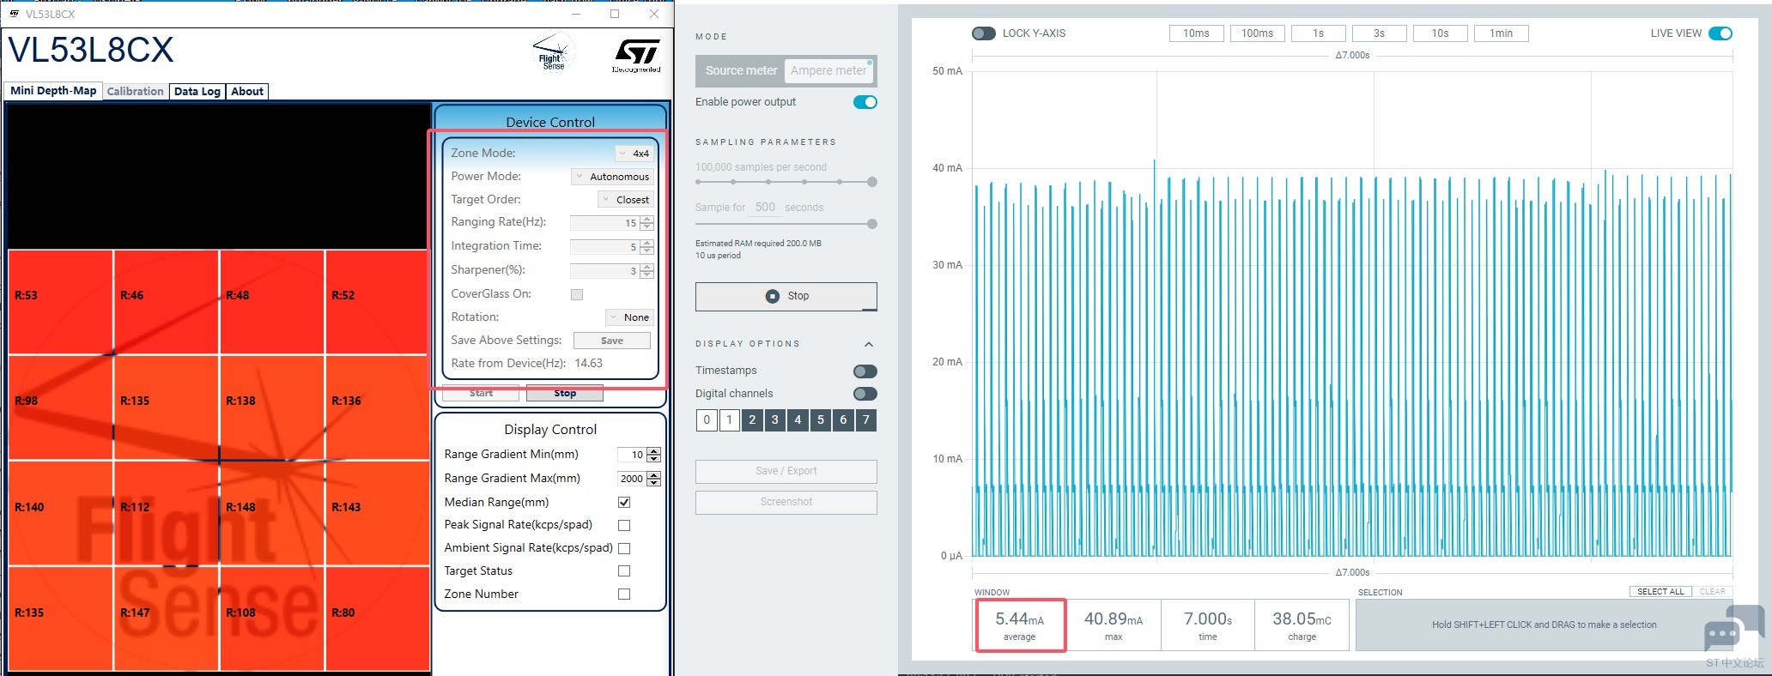The image size is (1772, 676).
Task: Click the Save / Export button
Action: point(786,471)
